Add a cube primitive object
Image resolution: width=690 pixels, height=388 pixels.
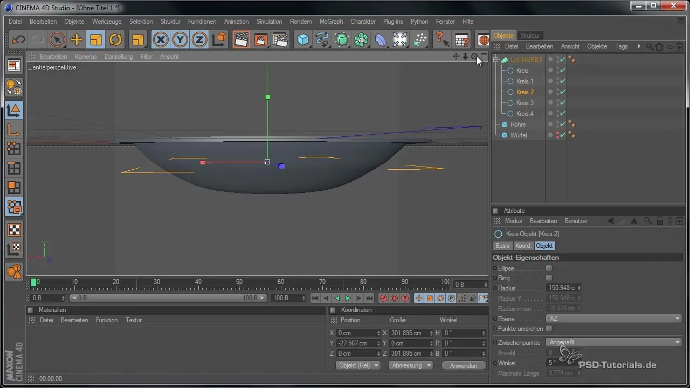coord(303,40)
